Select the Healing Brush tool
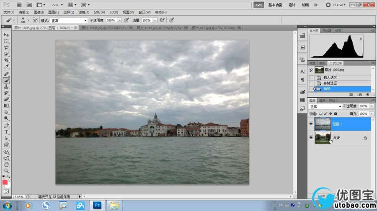This screenshot has height=211, width=377. click(x=6, y=74)
